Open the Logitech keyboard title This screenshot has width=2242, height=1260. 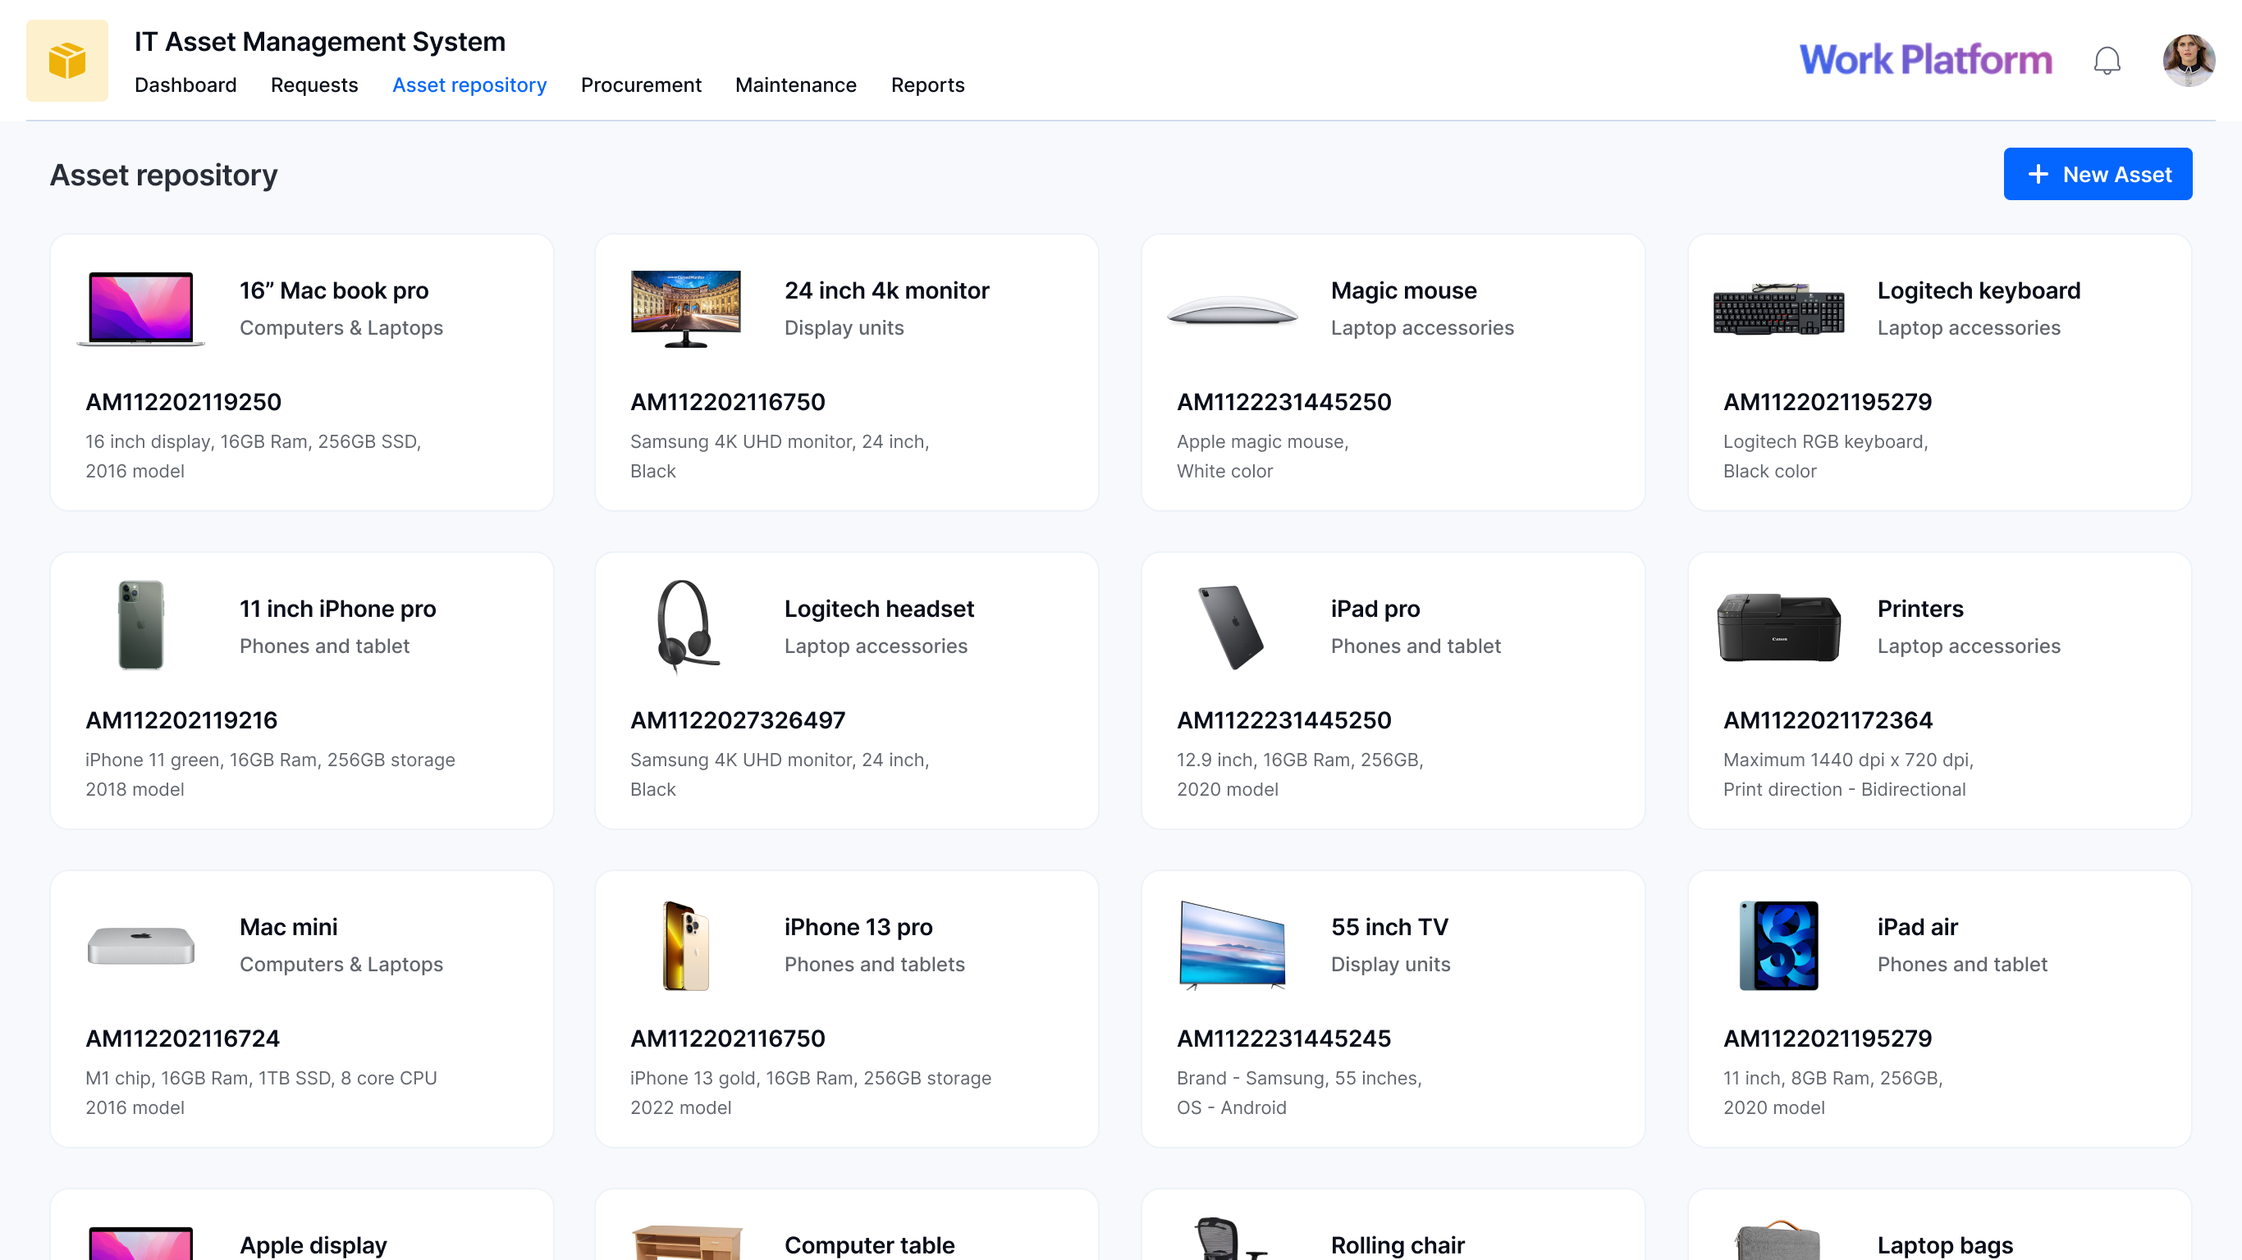(x=1979, y=290)
